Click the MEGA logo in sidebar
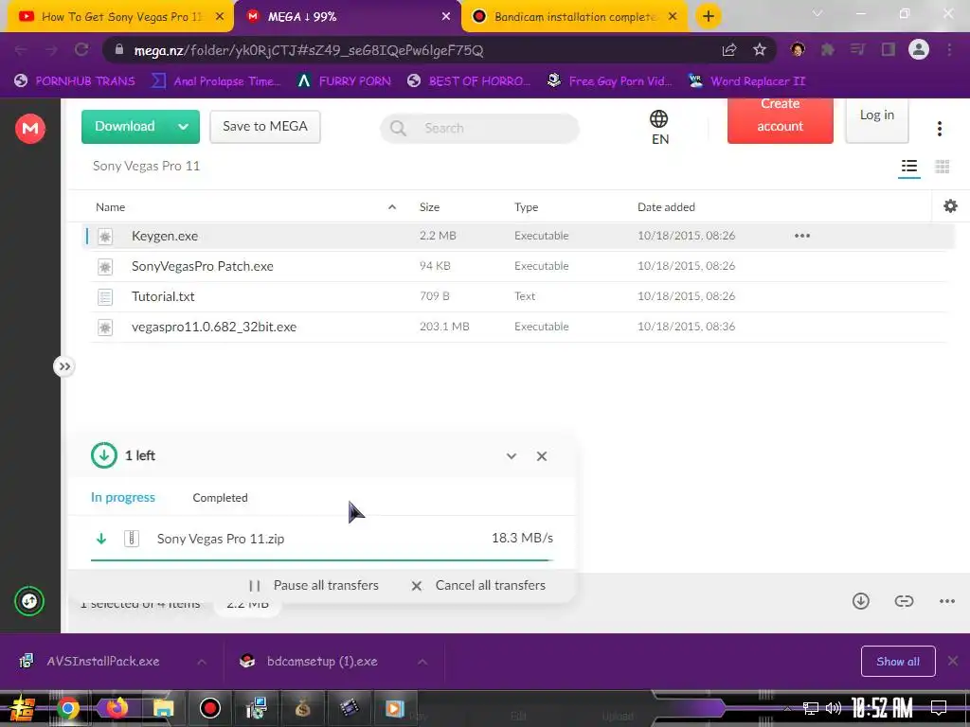The width and height of the screenshot is (970, 727). (29, 129)
